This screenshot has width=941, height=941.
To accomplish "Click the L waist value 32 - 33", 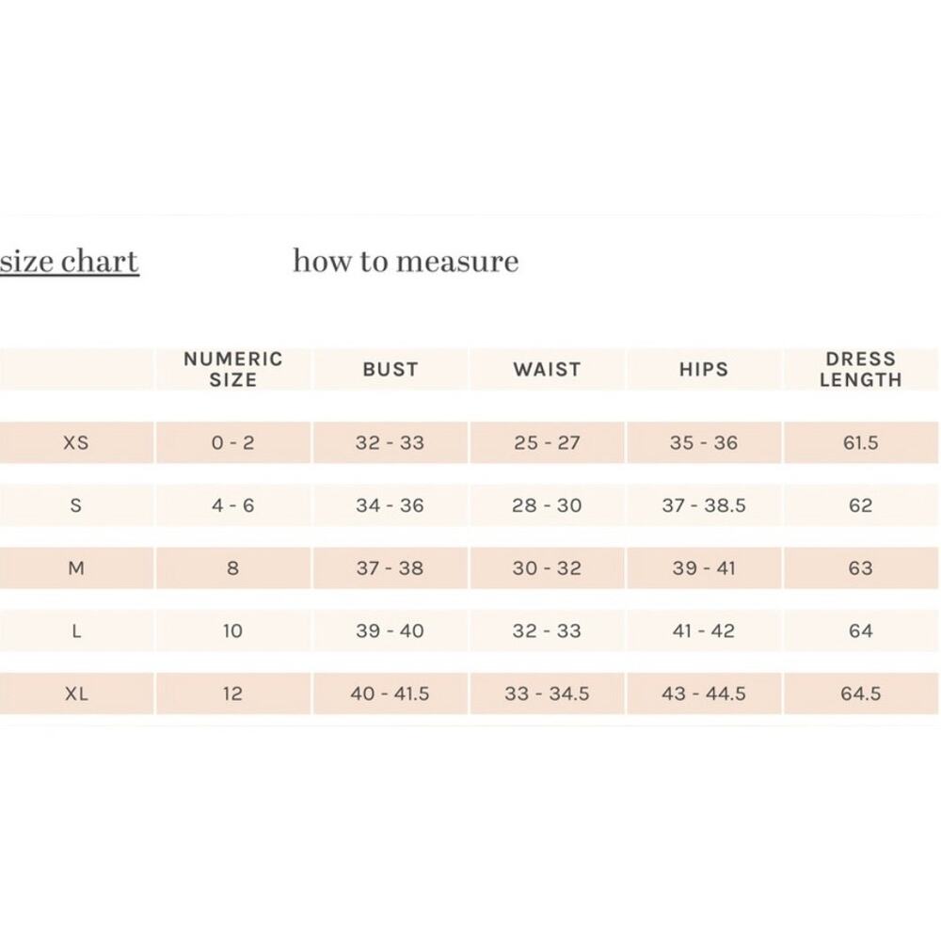I will click(548, 630).
